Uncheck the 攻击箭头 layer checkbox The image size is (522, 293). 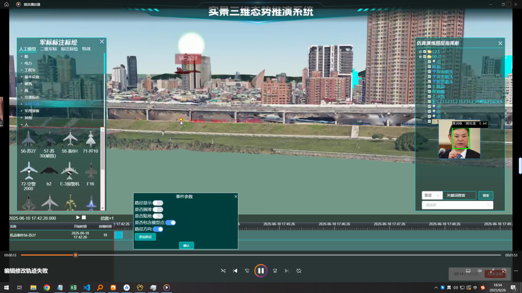pos(429,72)
